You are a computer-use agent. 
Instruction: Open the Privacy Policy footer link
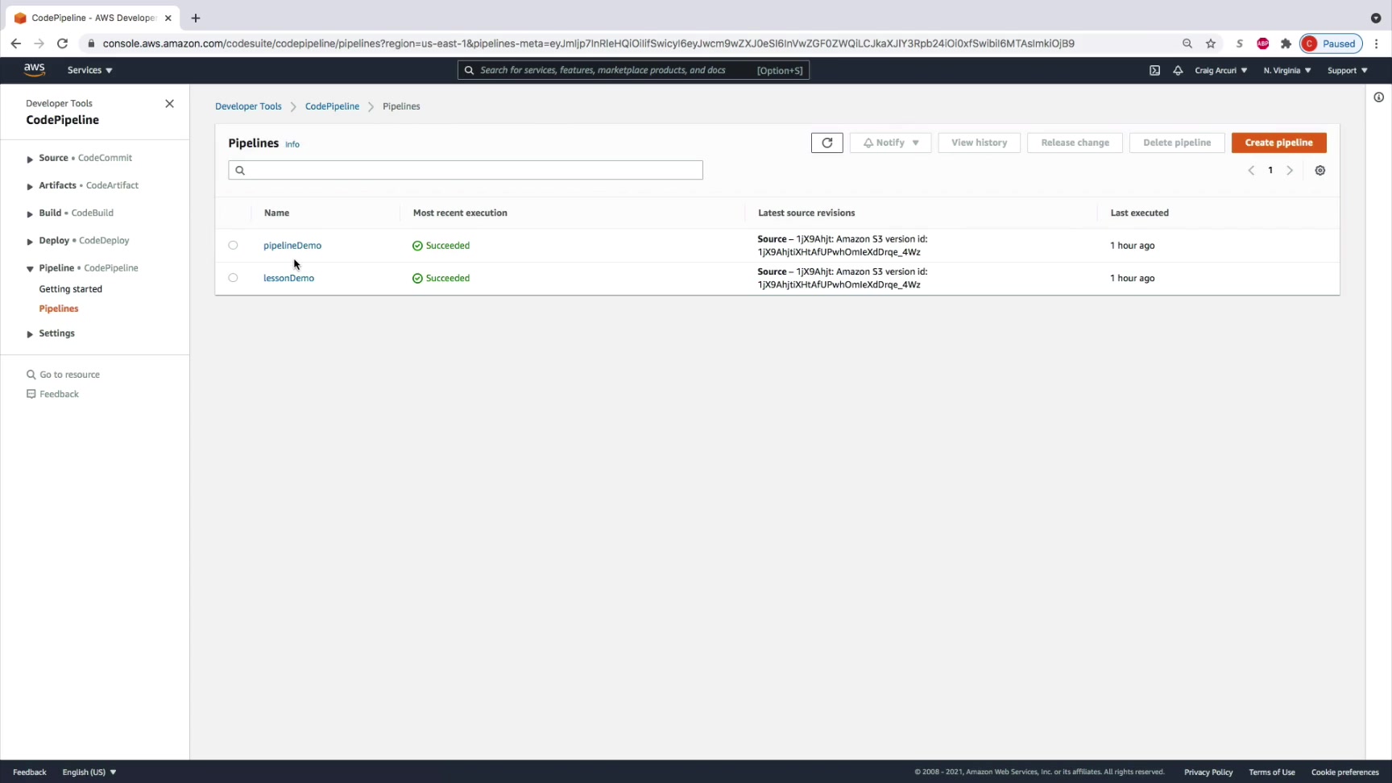[1208, 772]
